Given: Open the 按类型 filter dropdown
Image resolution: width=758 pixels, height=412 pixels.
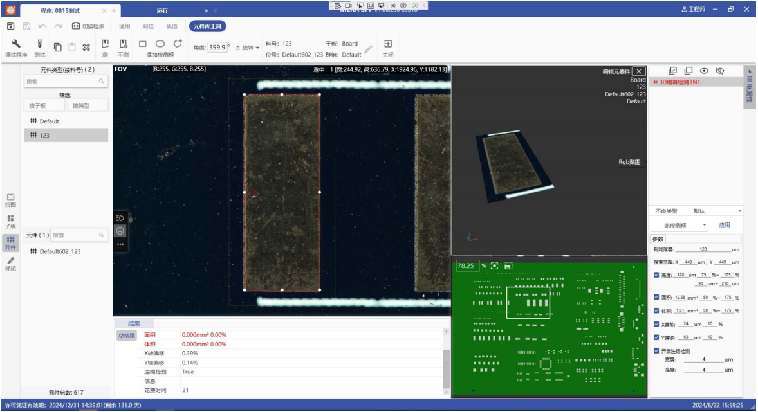Looking at the screenshot, I should click(88, 106).
